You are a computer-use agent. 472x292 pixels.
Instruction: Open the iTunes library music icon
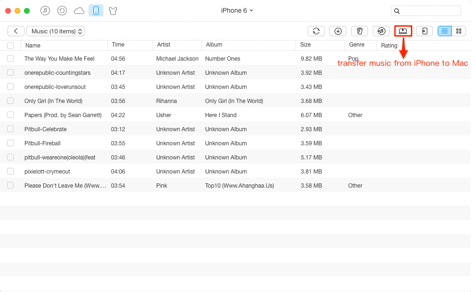(45, 10)
